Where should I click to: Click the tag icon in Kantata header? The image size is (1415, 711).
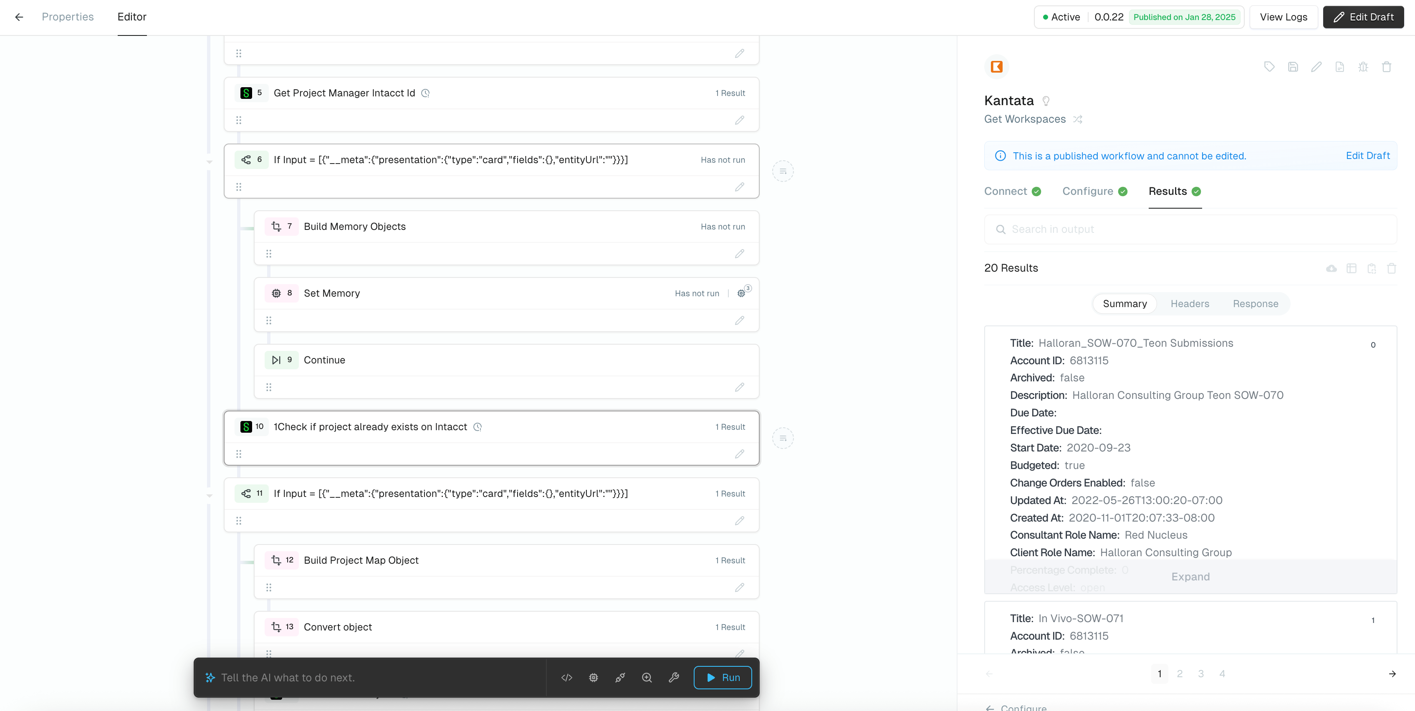[x=1269, y=67]
